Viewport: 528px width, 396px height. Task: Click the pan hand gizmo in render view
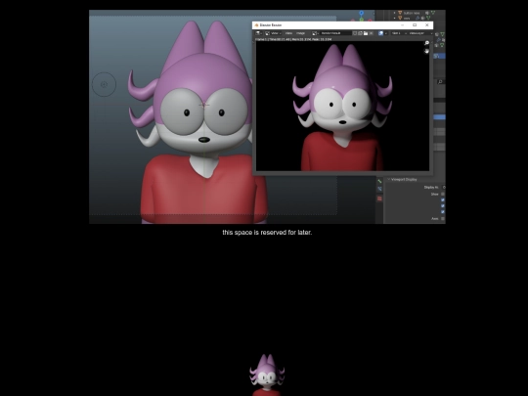tap(426, 51)
